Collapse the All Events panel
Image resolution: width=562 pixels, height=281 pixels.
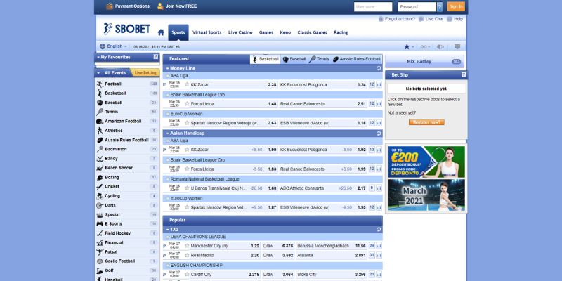[x=98, y=73]
